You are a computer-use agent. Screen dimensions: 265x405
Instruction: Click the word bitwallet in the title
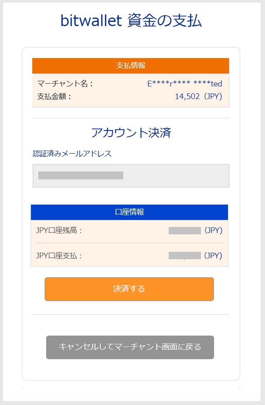[91, 21]
